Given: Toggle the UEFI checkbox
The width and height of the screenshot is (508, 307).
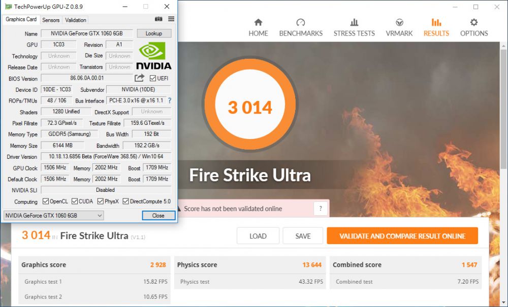Looking at the screenshot, I should click(153, 78).
